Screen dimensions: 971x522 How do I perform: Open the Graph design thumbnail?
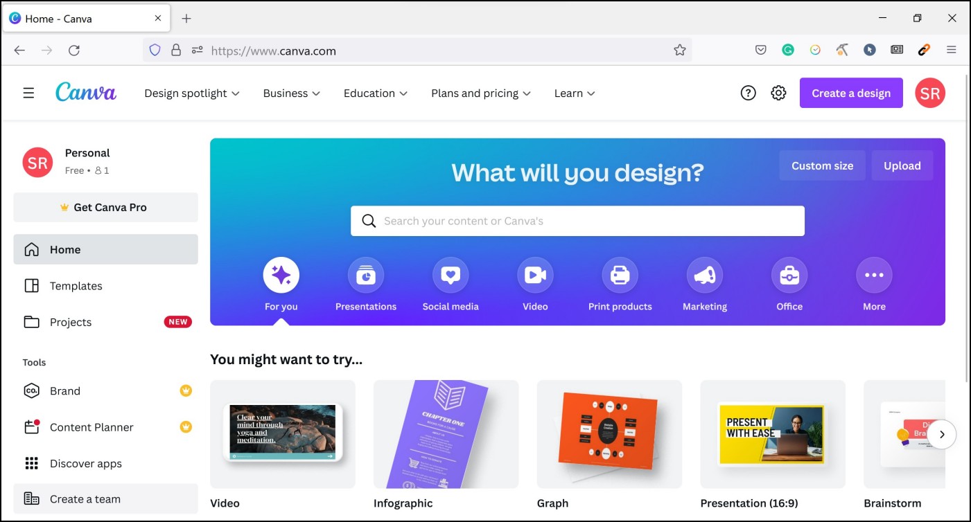point(609,434)
